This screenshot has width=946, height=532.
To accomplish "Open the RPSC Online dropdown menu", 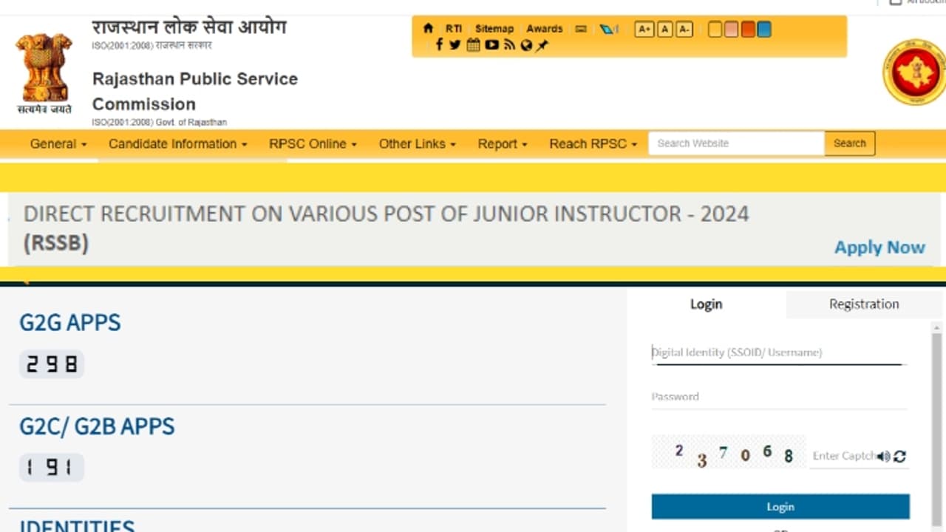I will (x=313, y=144).
